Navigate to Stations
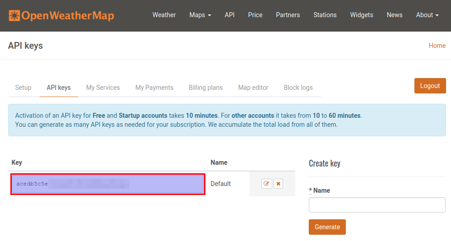The height and width of the screenshot is (241, 451). point(325,15)
